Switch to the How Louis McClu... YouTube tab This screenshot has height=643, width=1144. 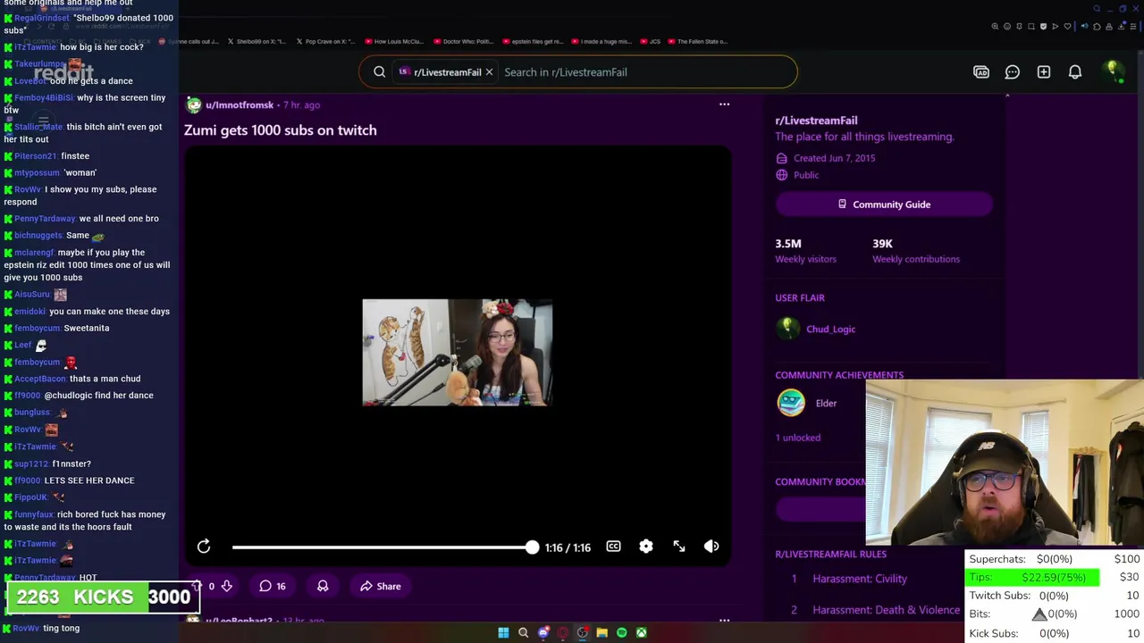(x=393, y=41)
